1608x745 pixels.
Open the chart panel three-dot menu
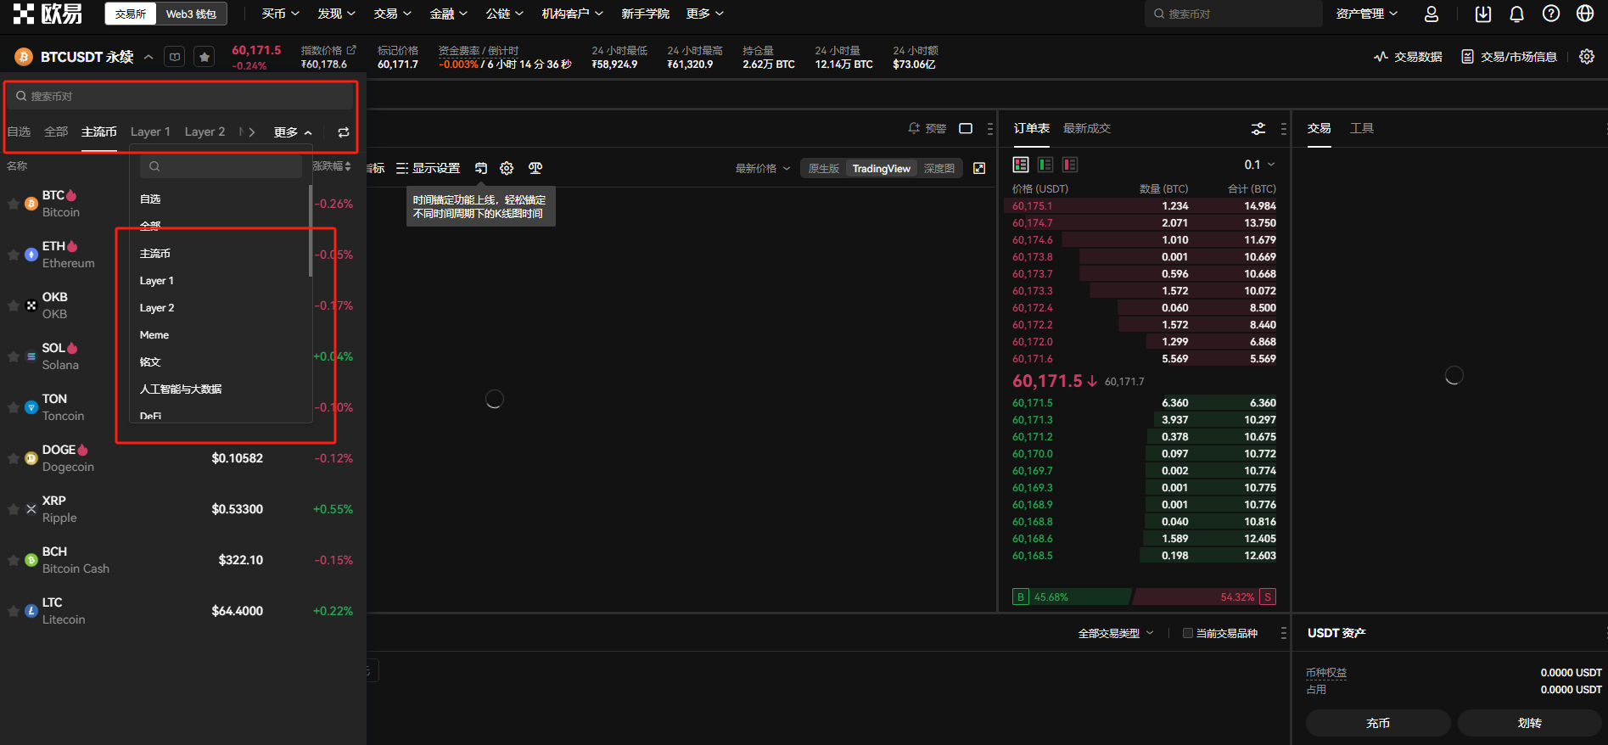(990, 128)
